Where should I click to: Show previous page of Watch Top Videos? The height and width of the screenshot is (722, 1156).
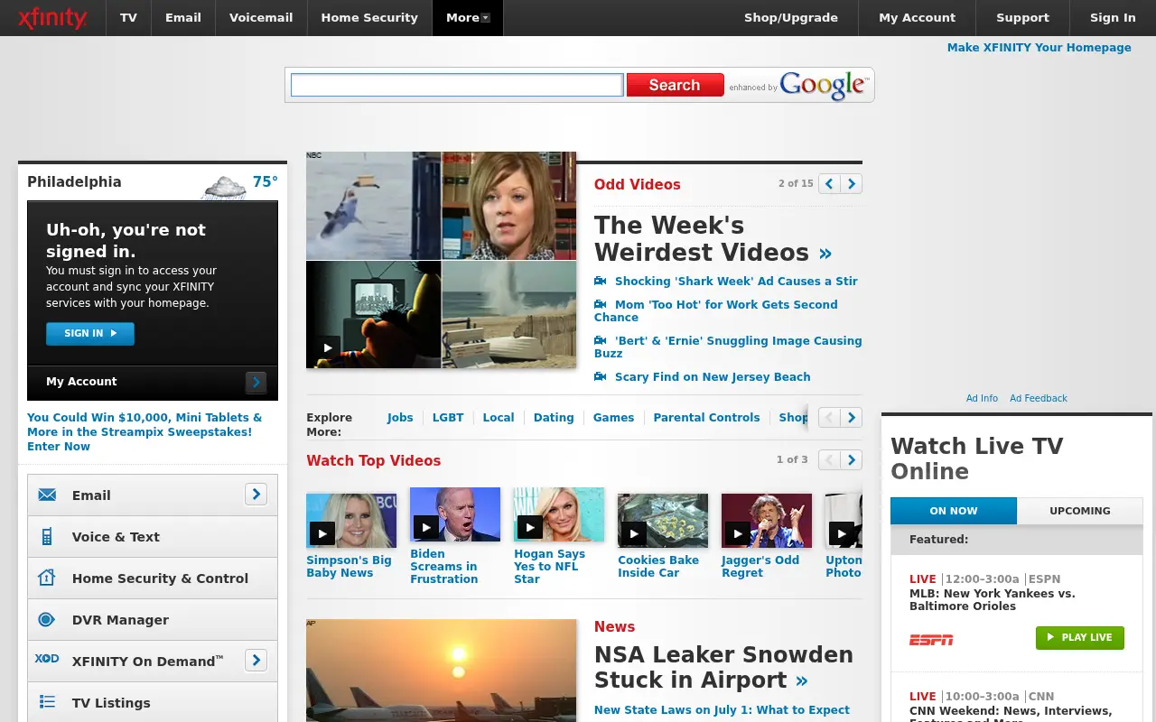point(829,460)
